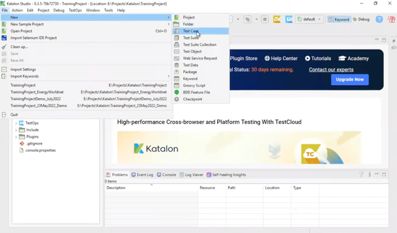Sort by Description column header

(152, 188)
